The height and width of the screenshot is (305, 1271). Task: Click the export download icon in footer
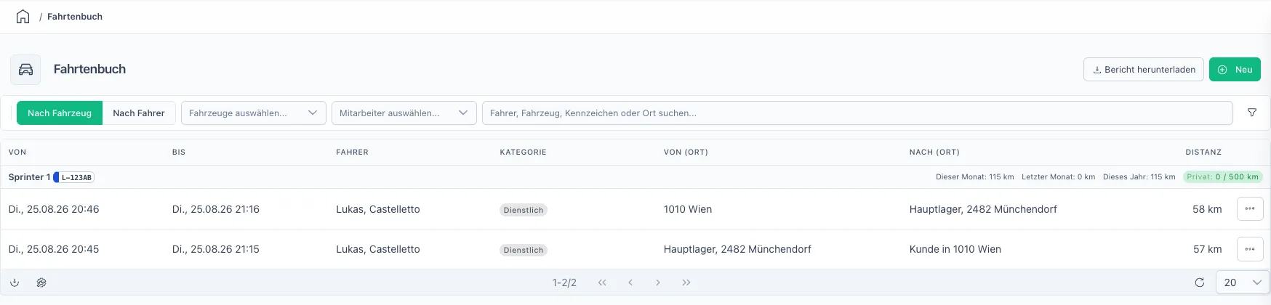click(x=15, y=282)
